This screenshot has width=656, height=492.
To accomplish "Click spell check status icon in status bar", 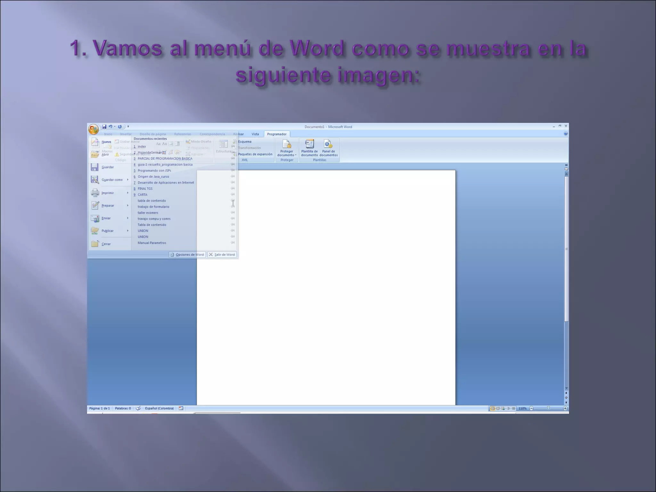I will (138, 408).
